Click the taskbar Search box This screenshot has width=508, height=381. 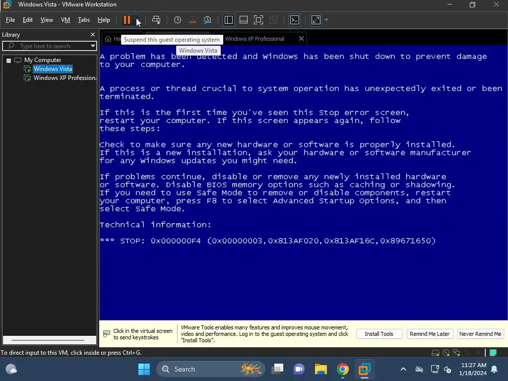click(x=210, y=369)
